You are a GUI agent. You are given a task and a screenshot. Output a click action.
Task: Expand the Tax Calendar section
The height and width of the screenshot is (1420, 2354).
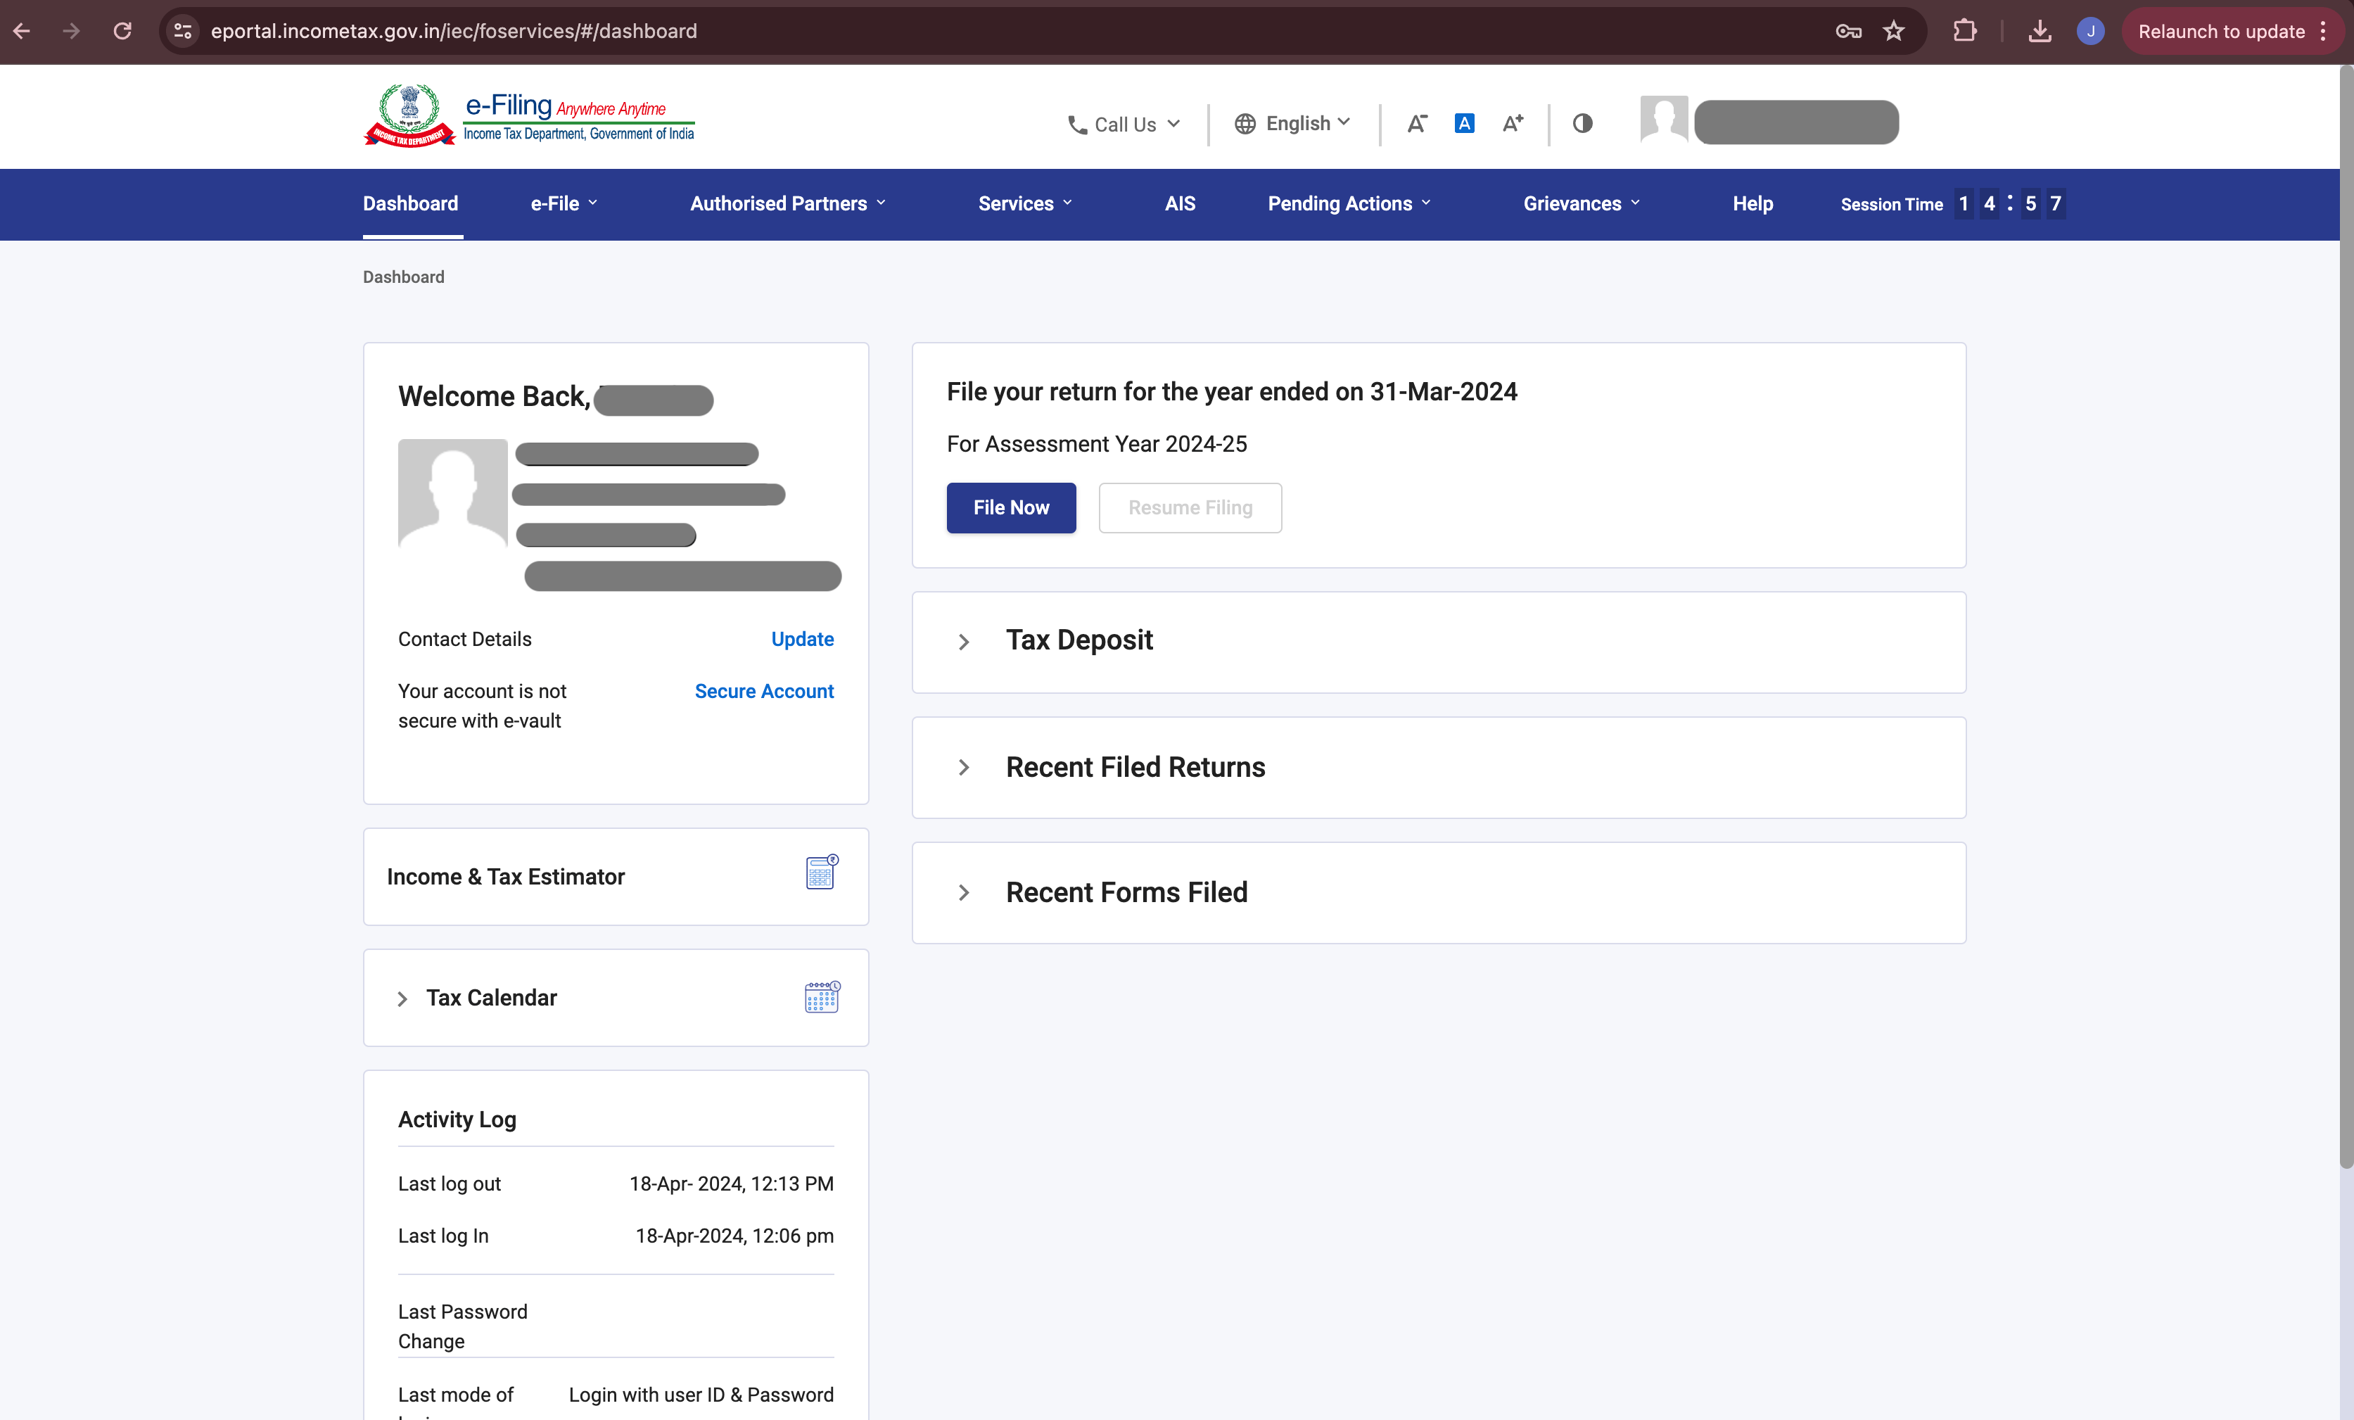pyautogui.click(x=404, y=998)
